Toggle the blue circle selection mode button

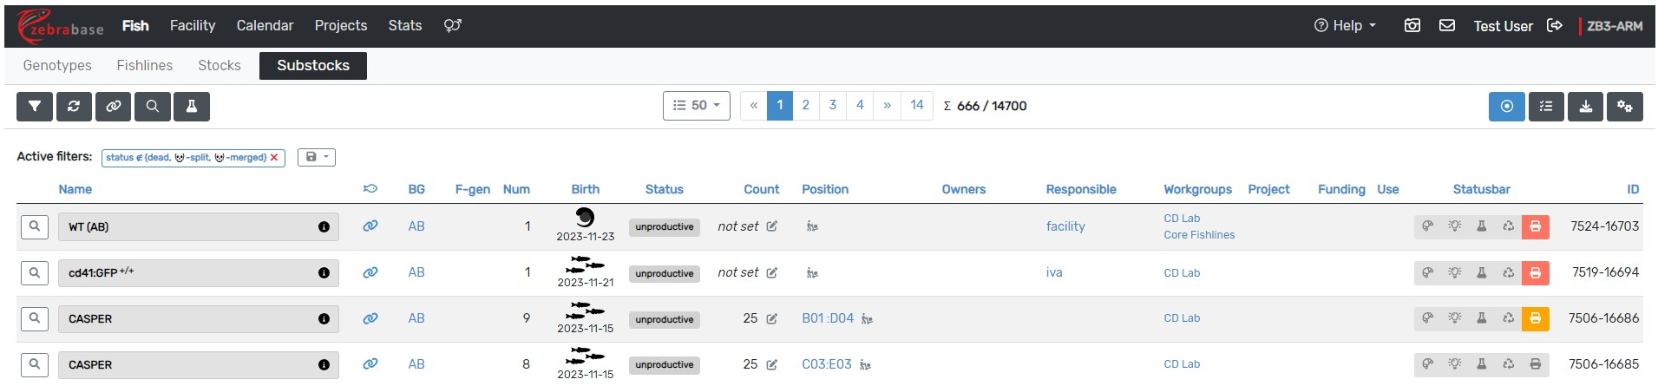1506,106
